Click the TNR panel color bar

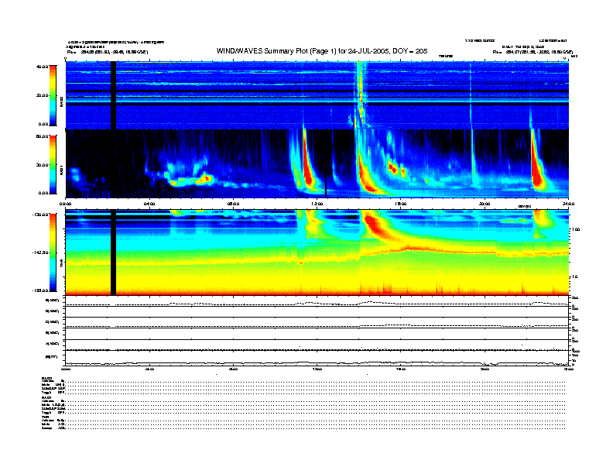point(53,252)
